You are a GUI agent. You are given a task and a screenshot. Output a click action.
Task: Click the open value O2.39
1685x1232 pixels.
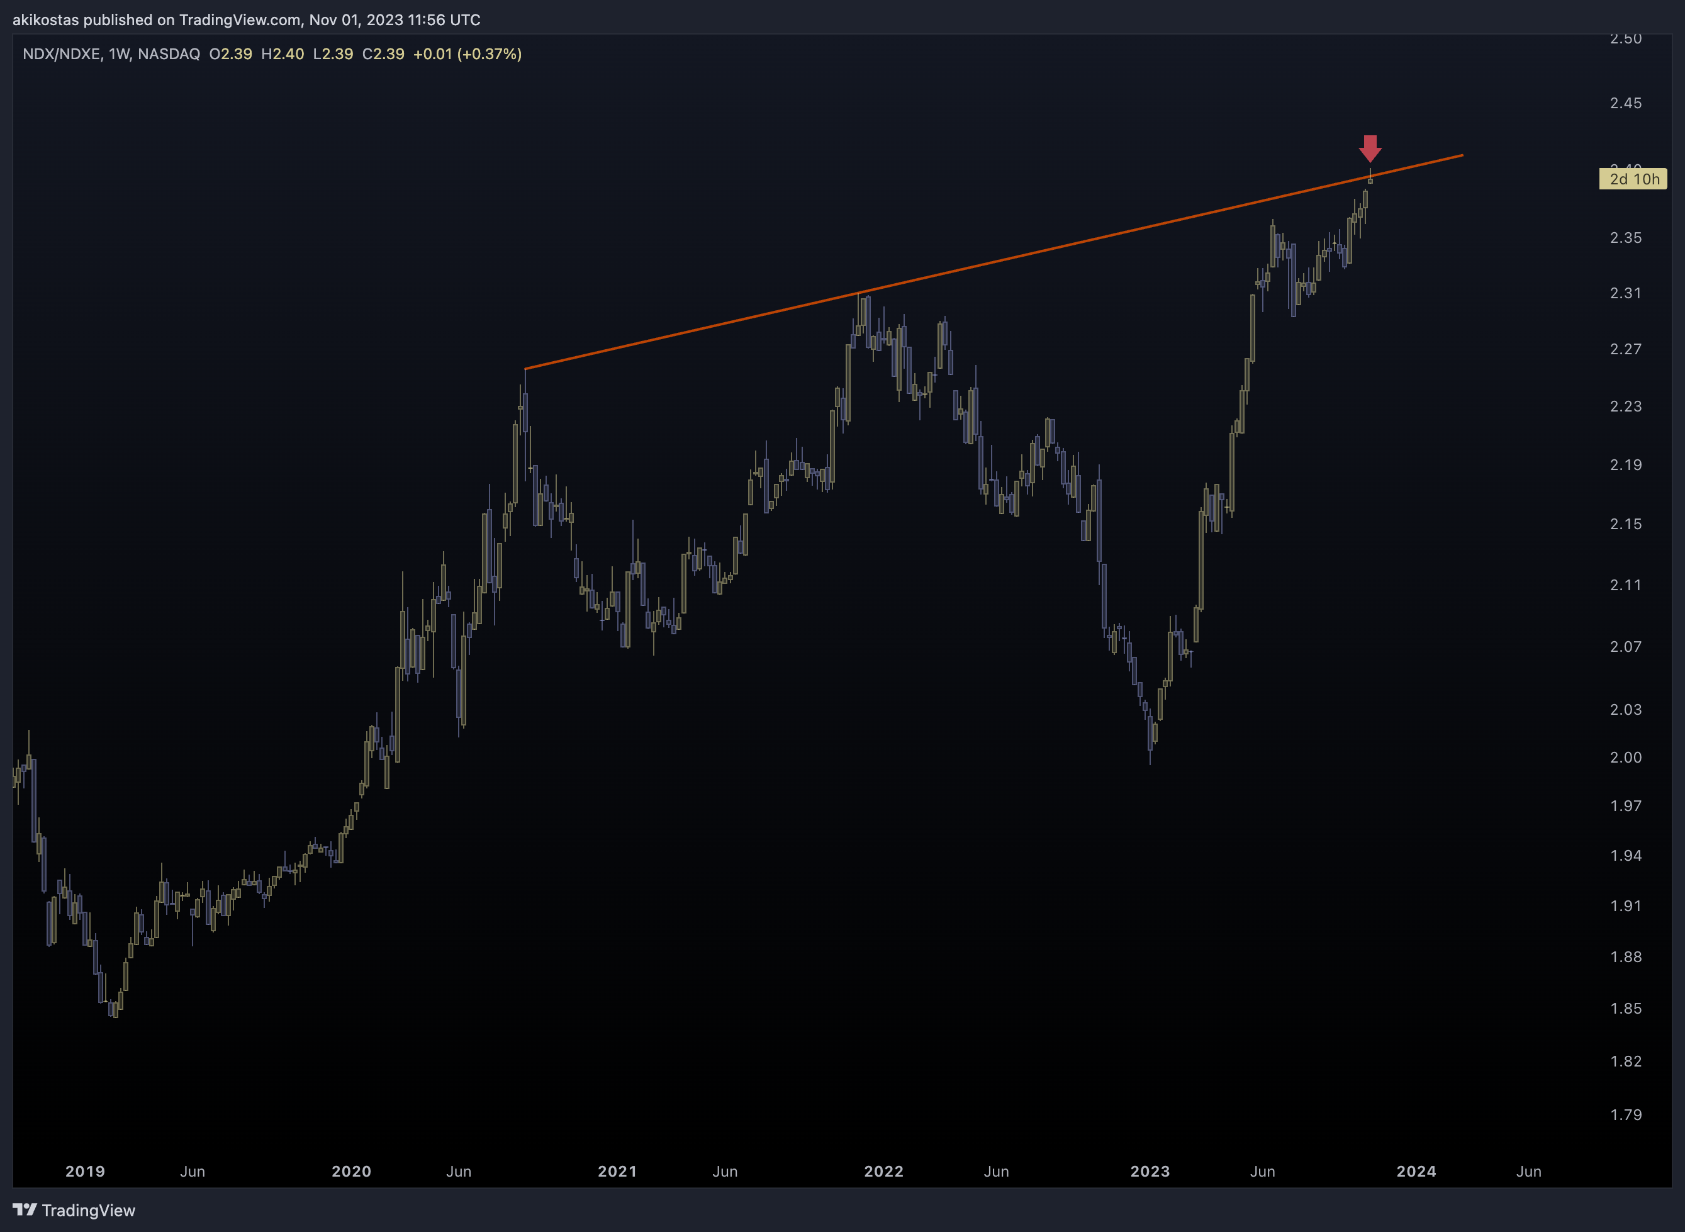click(230, 53)
